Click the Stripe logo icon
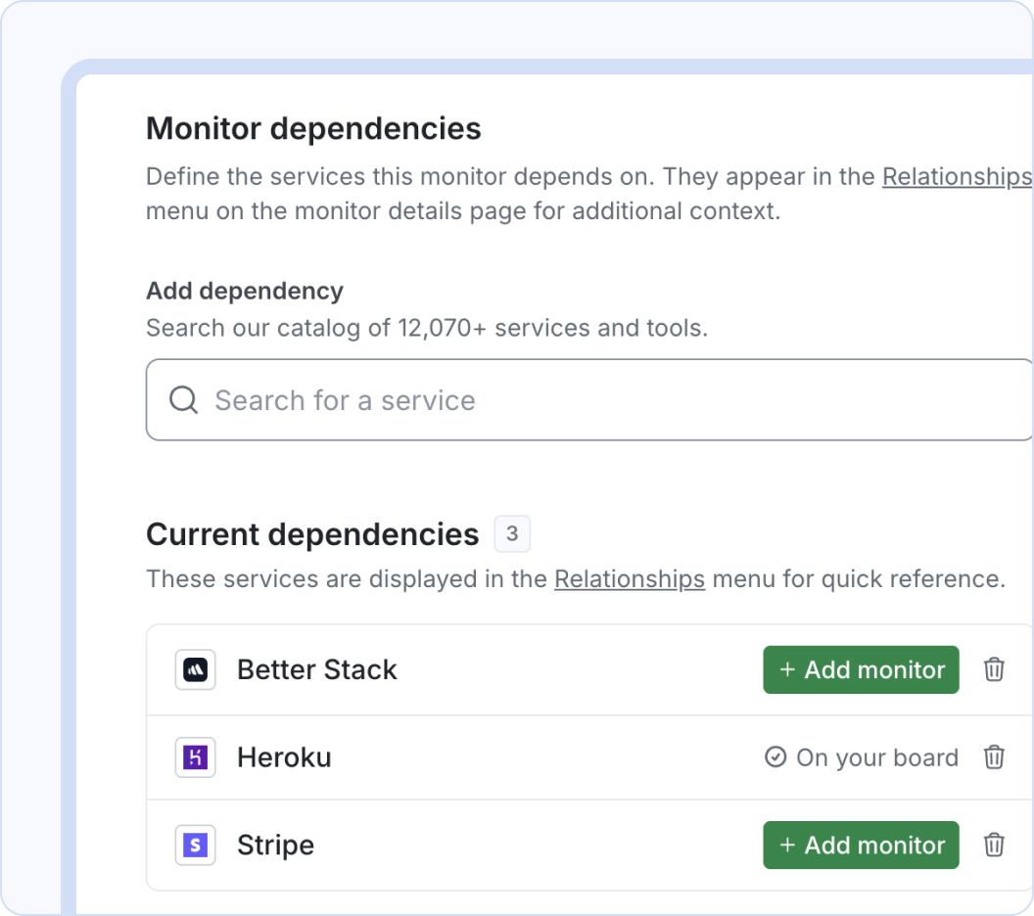The image size is (1034, 916). point(195,845)
